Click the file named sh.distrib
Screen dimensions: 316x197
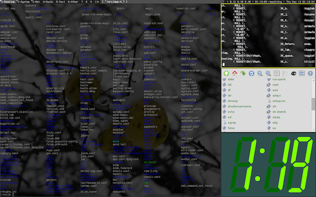279,112
